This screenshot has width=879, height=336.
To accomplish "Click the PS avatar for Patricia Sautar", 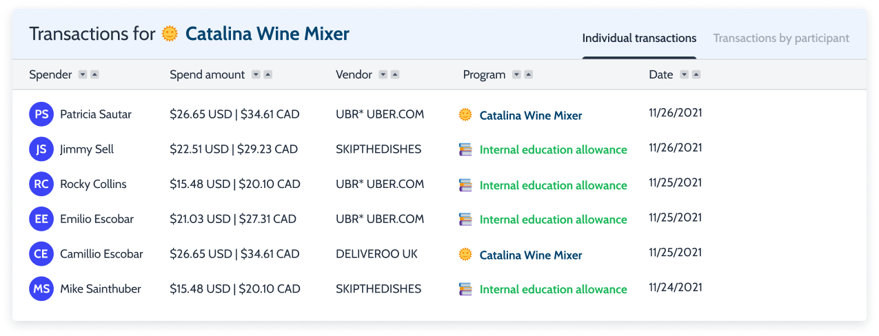I will coord(41,114).
